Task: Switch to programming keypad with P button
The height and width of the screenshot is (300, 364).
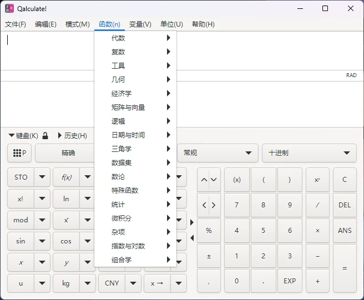Action: (x=19, y=153)
